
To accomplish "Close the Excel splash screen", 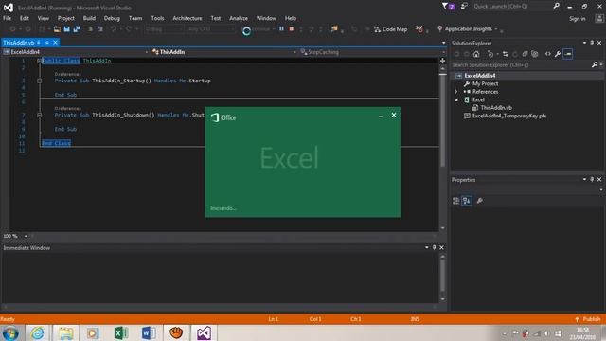I will tap(394, 115).
